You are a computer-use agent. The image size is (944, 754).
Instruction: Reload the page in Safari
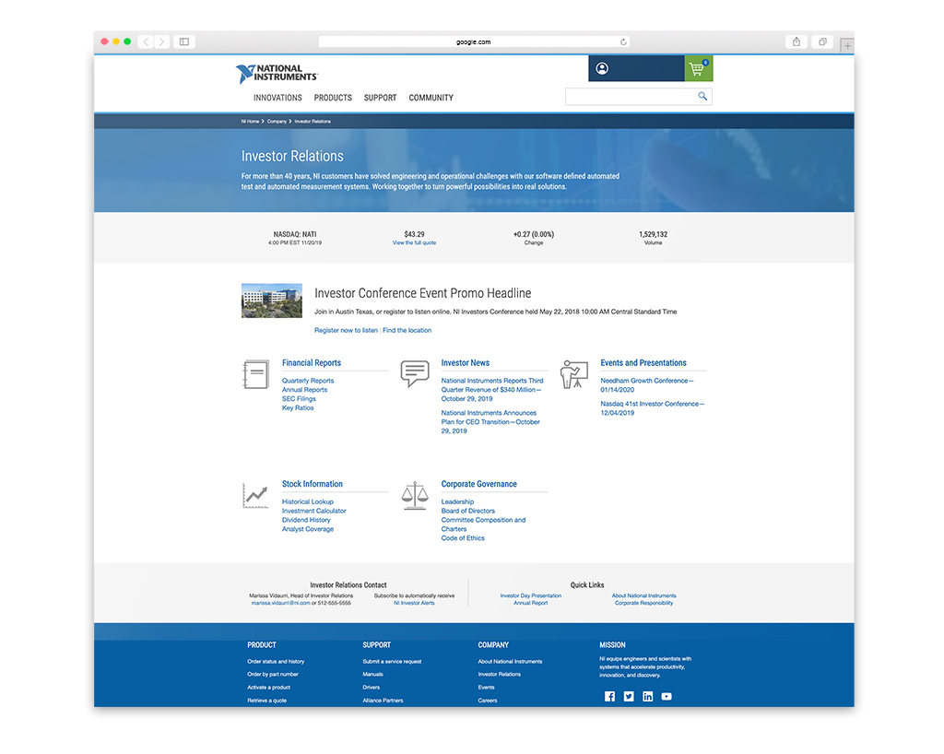click(x=623, y=41)
